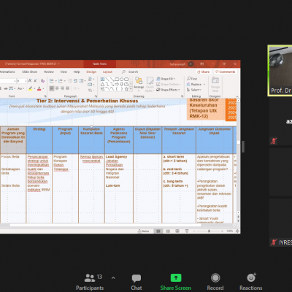Switch to Reading View
Viewport: 292px width, 292px height.
(x=177, y=231)
